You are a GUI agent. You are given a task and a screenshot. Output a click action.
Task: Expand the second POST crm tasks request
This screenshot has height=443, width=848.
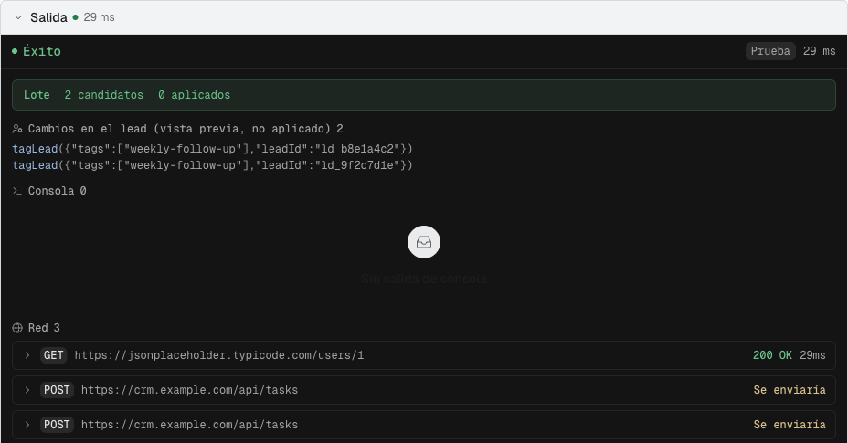click(x=424, y=425)
